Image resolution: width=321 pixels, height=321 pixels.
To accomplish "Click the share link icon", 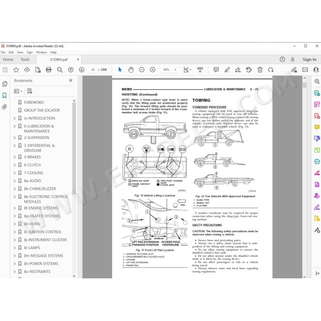I will click(294, 70).
